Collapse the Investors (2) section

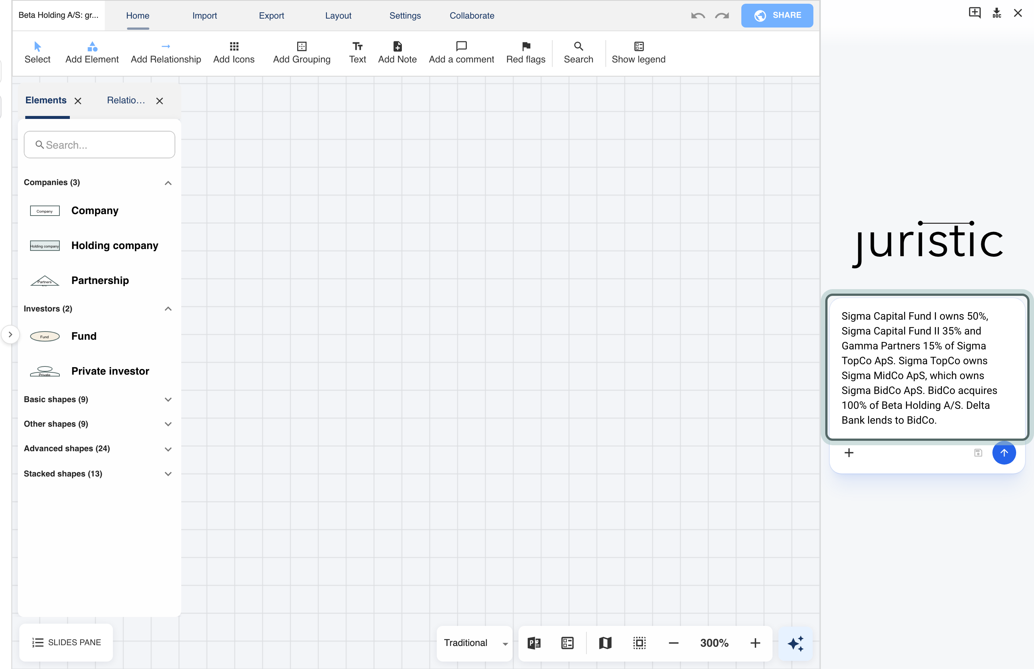pyautogui.click(x=168, y=309)
